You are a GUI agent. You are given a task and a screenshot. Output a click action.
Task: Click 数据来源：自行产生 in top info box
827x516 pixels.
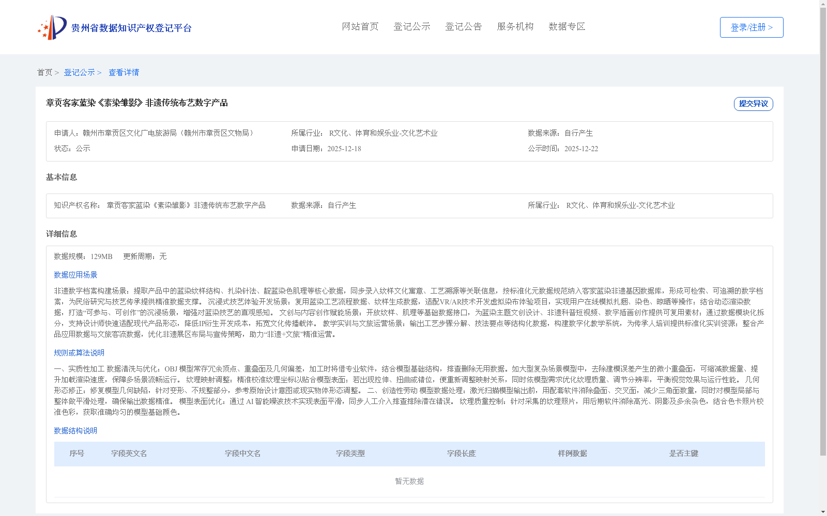[x=560, y=133]
